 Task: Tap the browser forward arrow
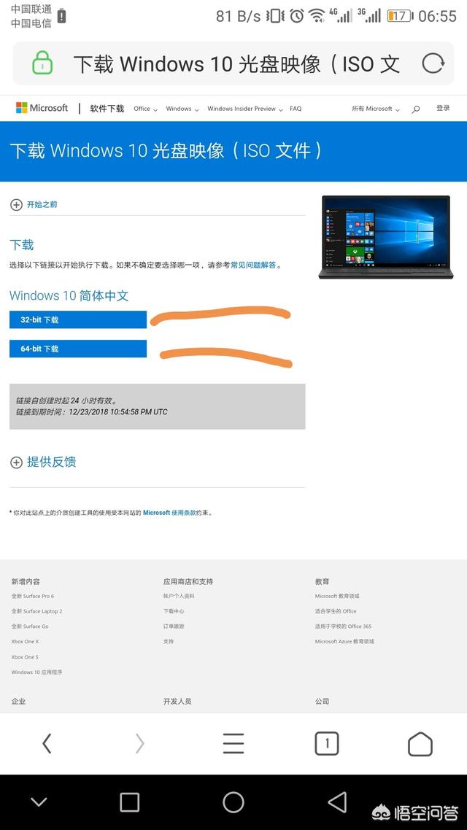139,744
